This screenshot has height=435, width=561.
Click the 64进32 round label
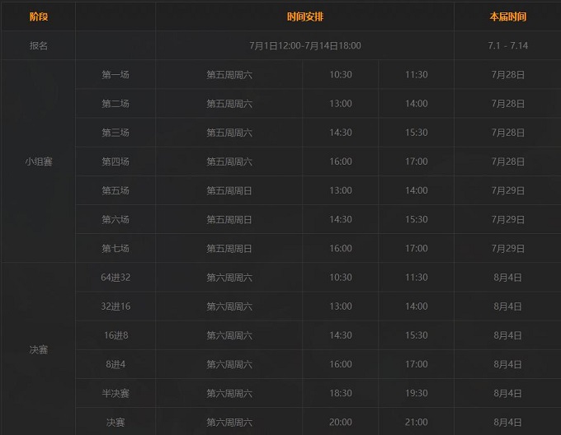115,277
